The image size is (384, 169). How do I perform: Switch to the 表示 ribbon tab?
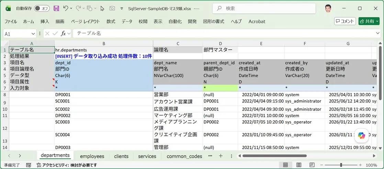tap(158, 22)
